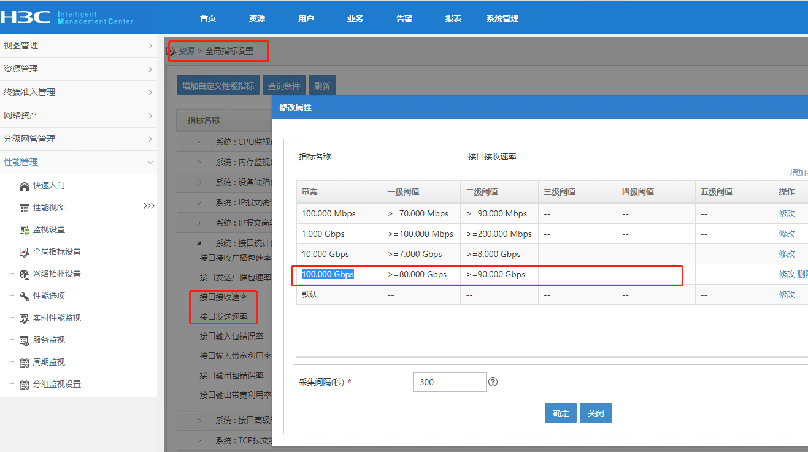Click the 性能选项 wrench icon
The height and width of the screenshot is (452, 808).
(x=25, y=296)
